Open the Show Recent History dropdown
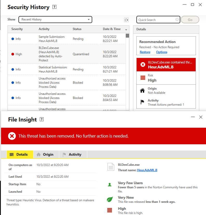 point(55,19)
